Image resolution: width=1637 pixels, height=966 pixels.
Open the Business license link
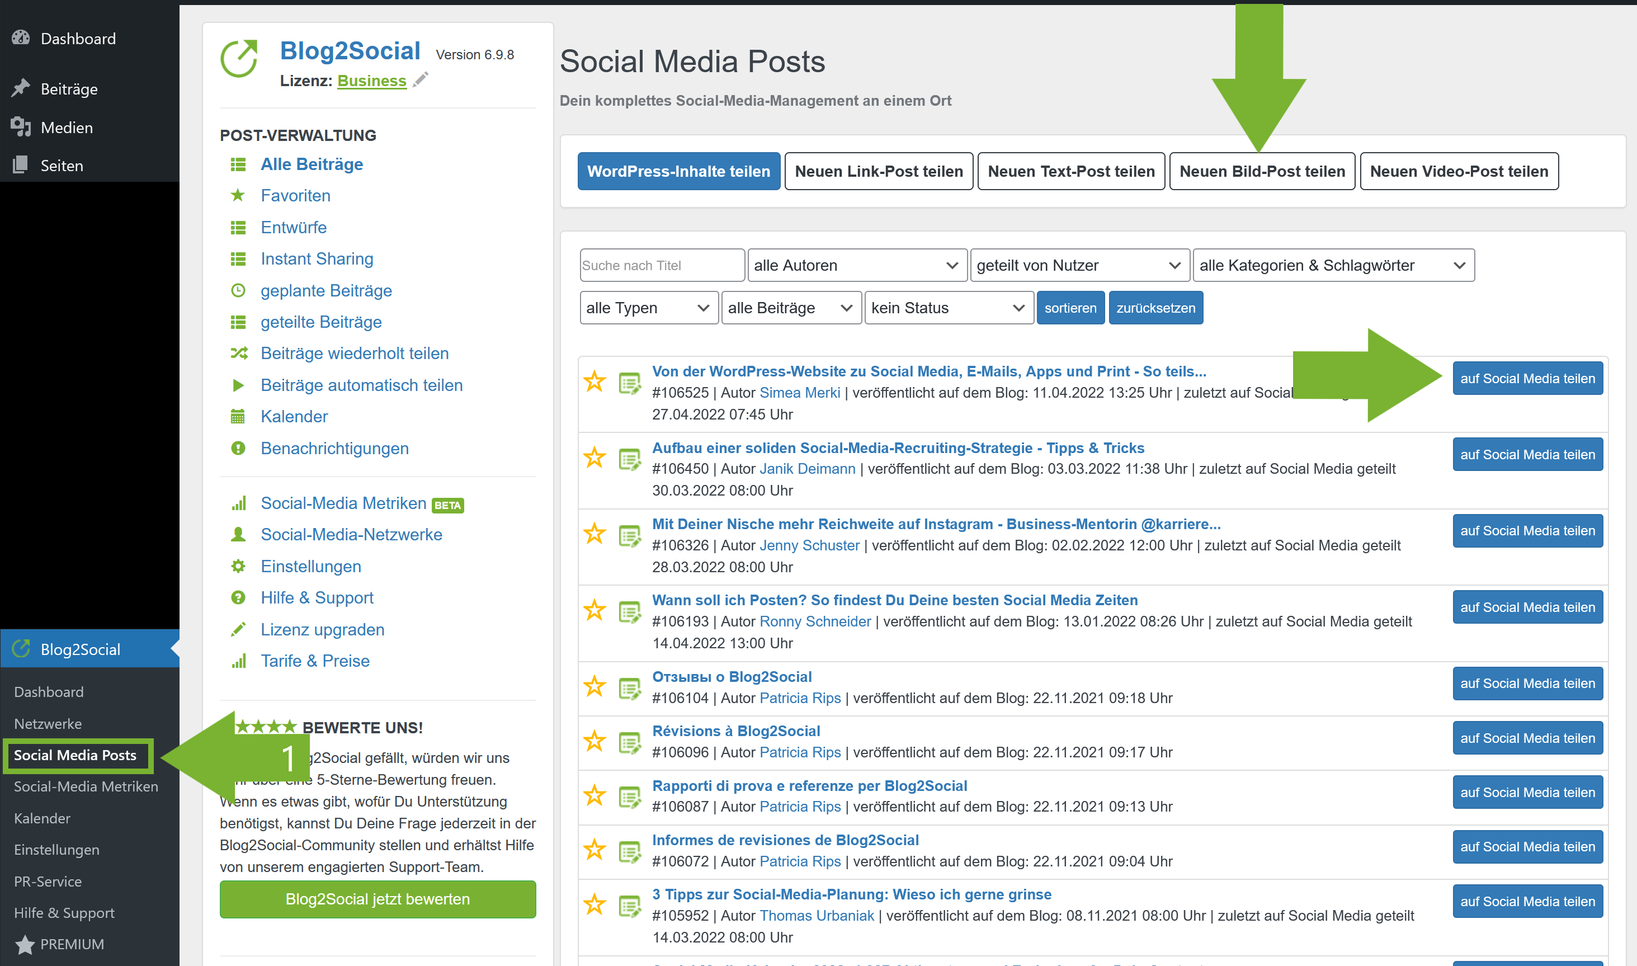point(372,81)
